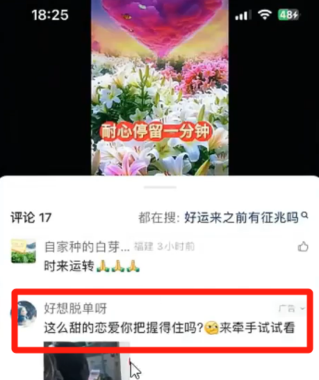
Task: Tap the 时来运转 comment text
Action: (69, 266)
